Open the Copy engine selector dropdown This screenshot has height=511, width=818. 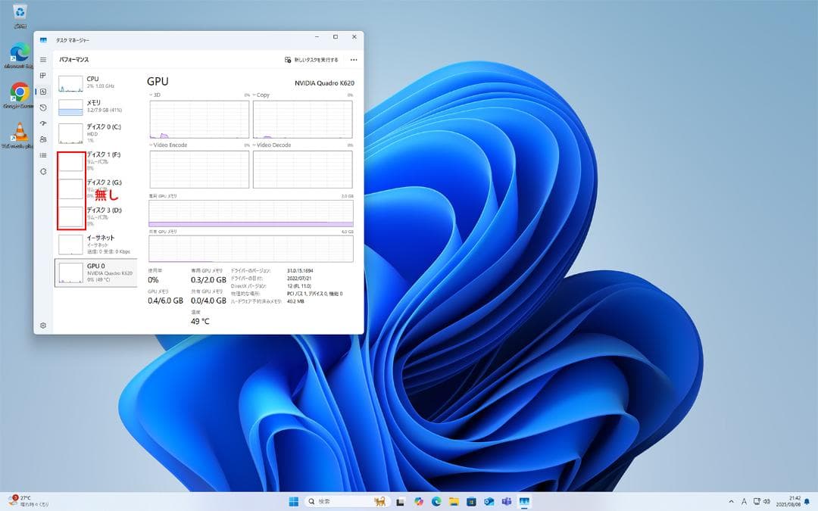pyautogui.click(x=261, y=94)
